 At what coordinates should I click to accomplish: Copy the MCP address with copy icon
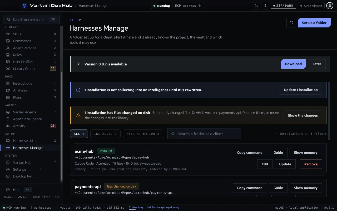coord(200,6)
